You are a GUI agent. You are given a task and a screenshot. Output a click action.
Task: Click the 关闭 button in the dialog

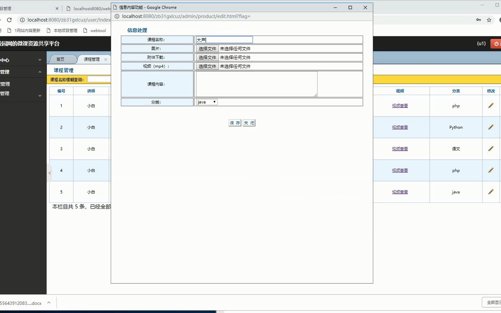pyautogui.click(x=249, y=123)
